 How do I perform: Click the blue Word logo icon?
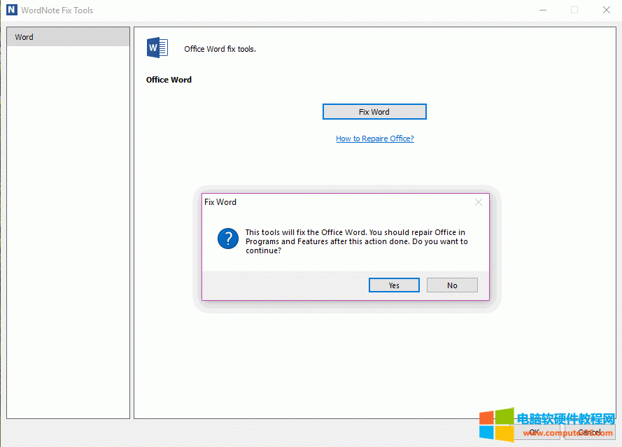click(157, 48)
